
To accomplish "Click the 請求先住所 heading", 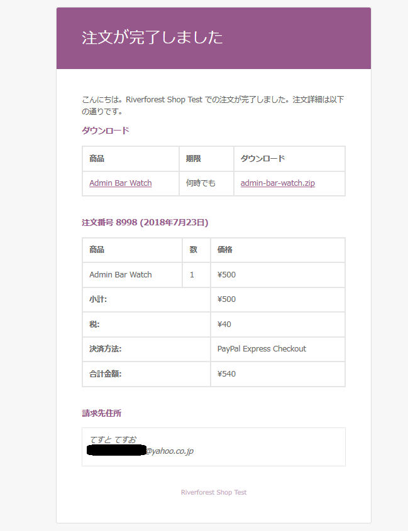I will click(101, 414).
